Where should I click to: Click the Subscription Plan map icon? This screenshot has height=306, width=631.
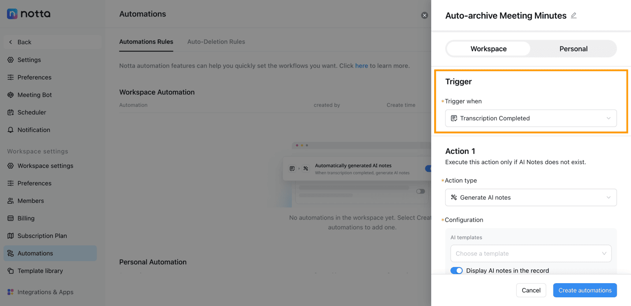(x=11, y=236)
